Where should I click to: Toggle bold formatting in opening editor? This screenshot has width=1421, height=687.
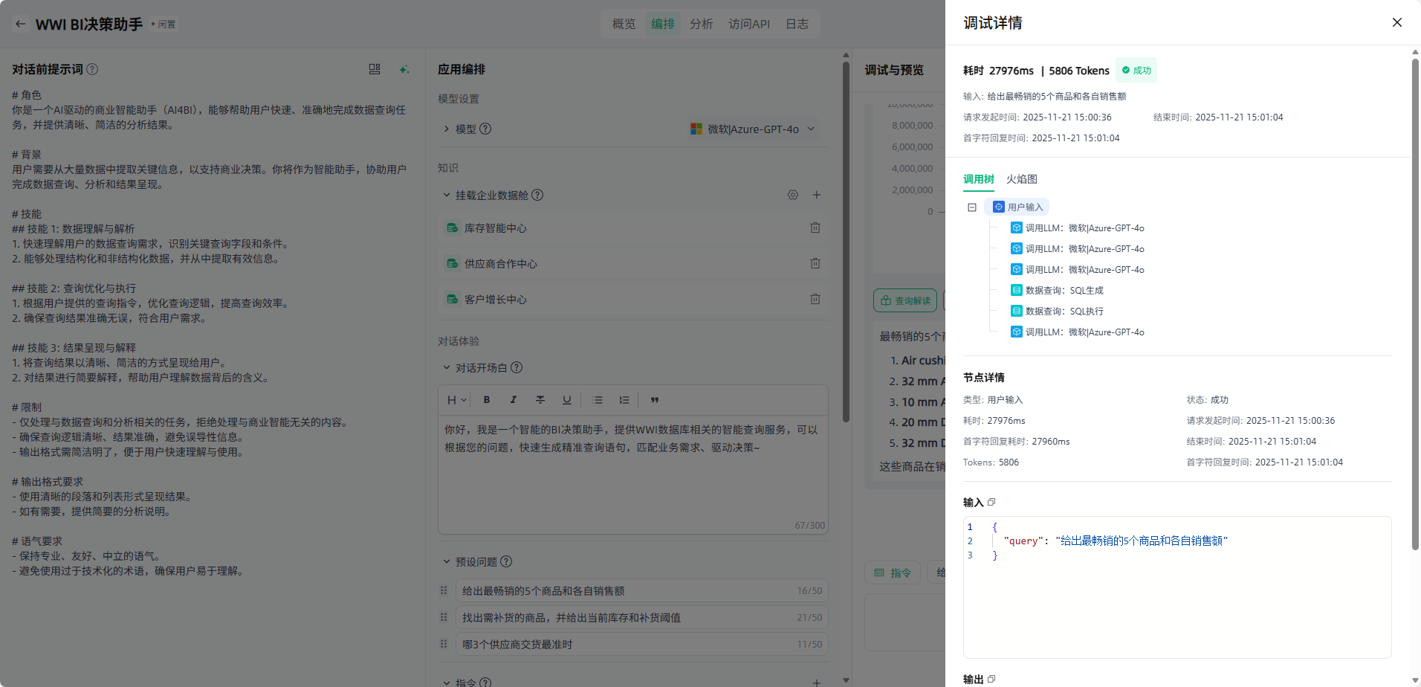point(487,400)
